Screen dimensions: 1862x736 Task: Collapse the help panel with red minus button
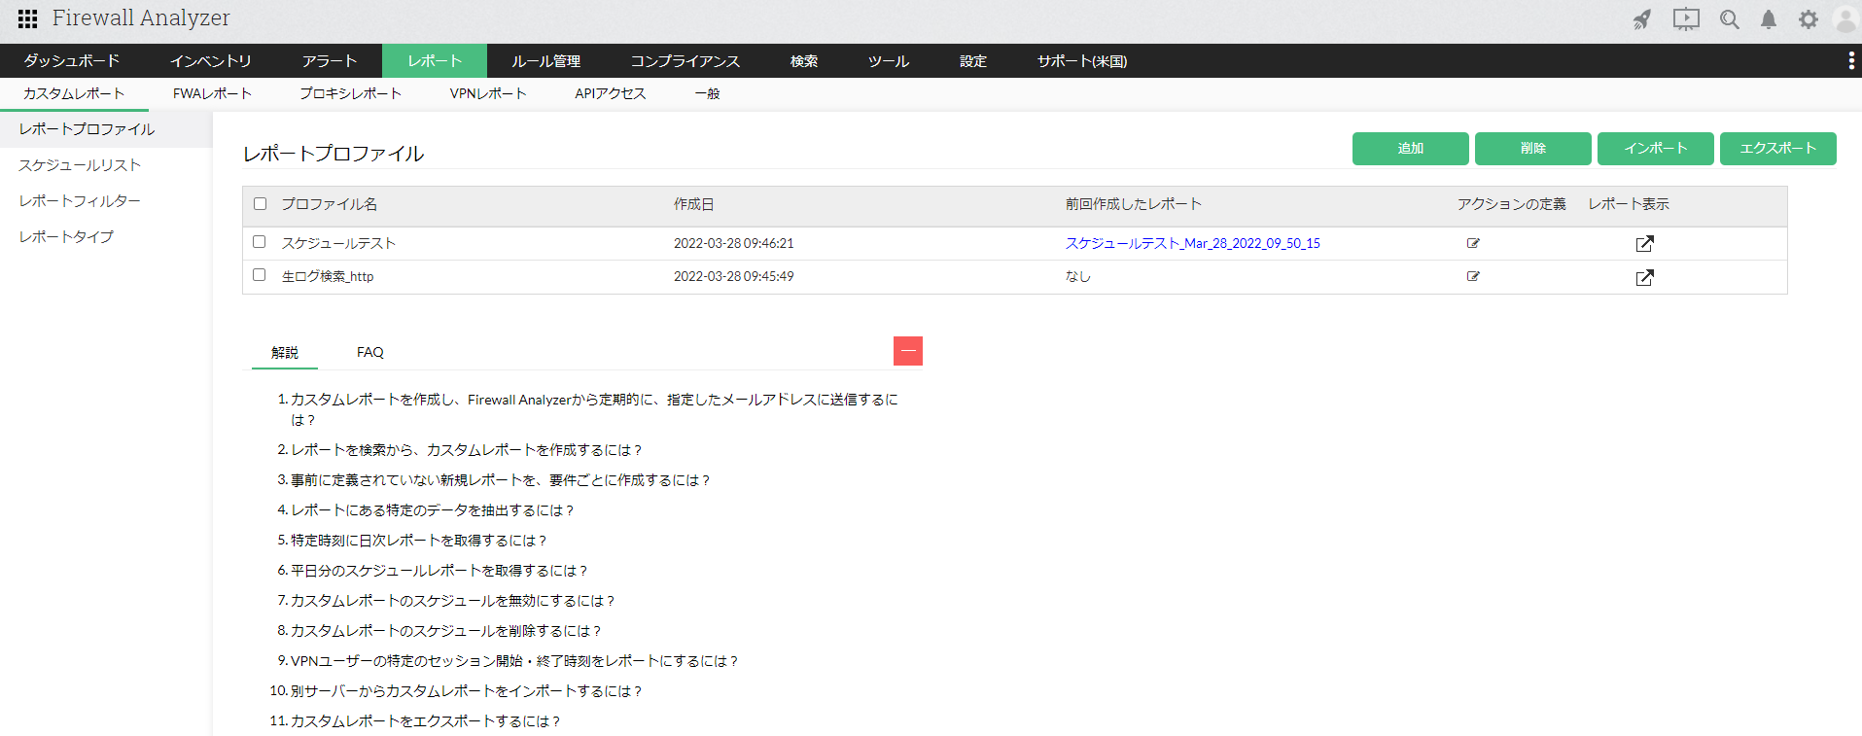[x=908, y=351]
